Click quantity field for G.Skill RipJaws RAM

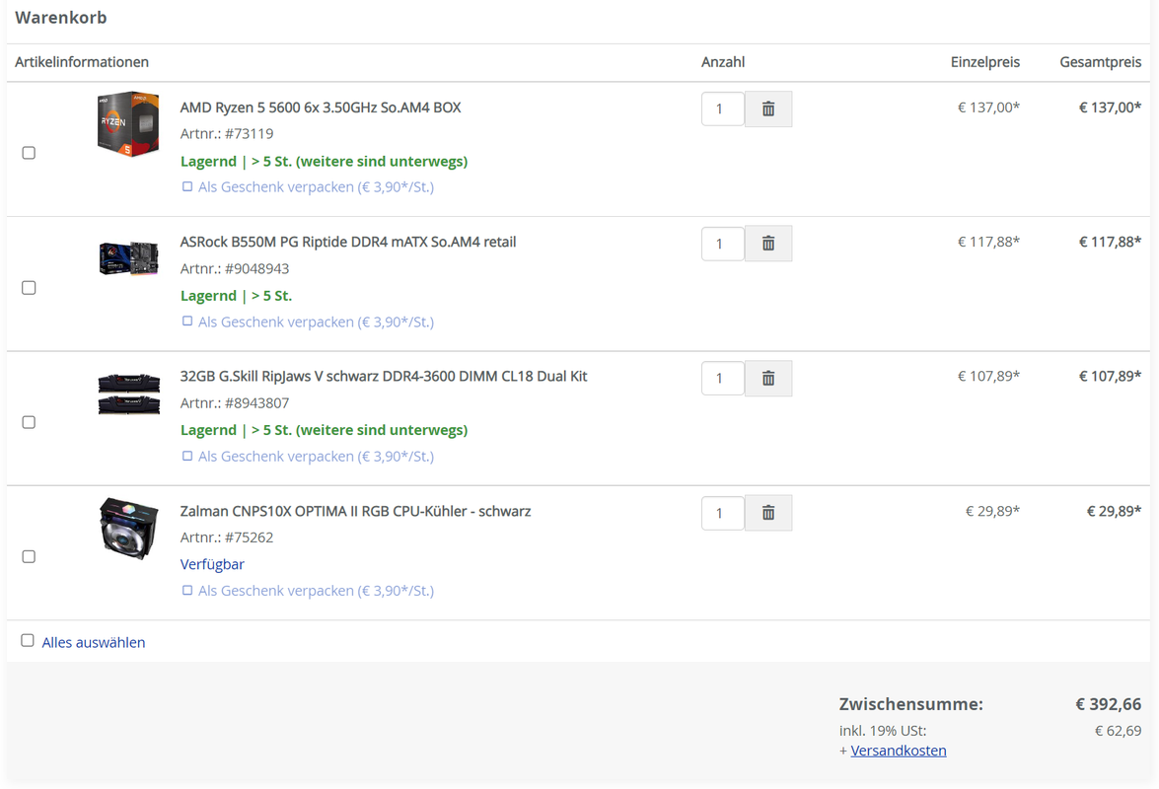pos(723,379)
